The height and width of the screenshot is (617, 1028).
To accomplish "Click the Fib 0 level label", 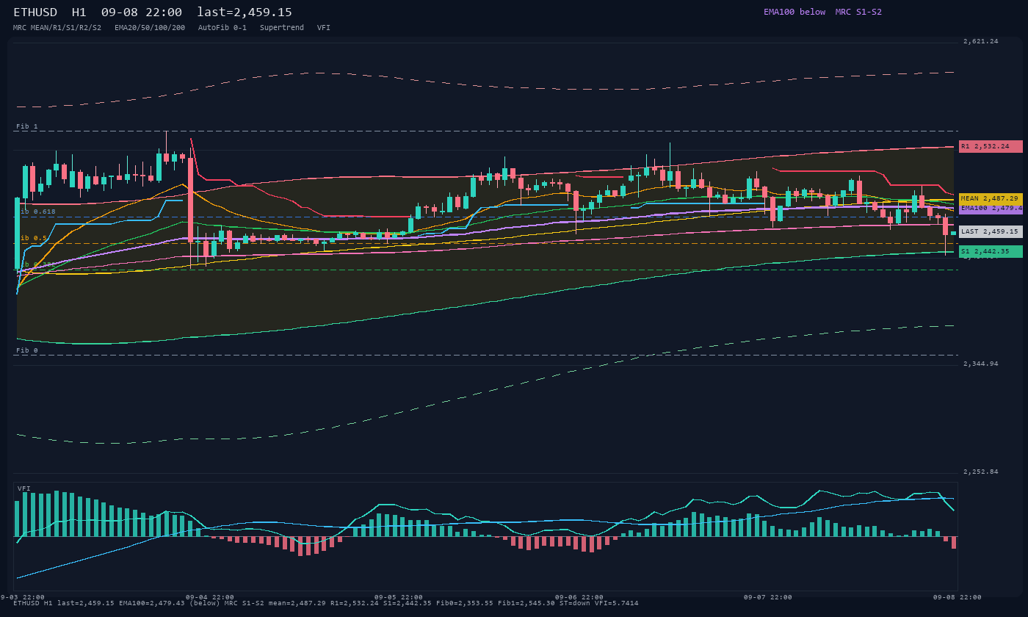I will pos(27,350).
